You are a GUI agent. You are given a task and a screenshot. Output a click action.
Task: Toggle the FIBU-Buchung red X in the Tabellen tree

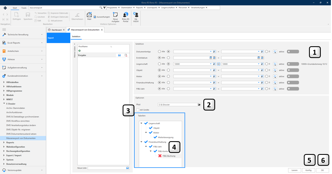160,156
